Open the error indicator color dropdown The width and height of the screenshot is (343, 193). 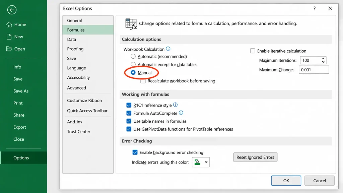(206, 162)
